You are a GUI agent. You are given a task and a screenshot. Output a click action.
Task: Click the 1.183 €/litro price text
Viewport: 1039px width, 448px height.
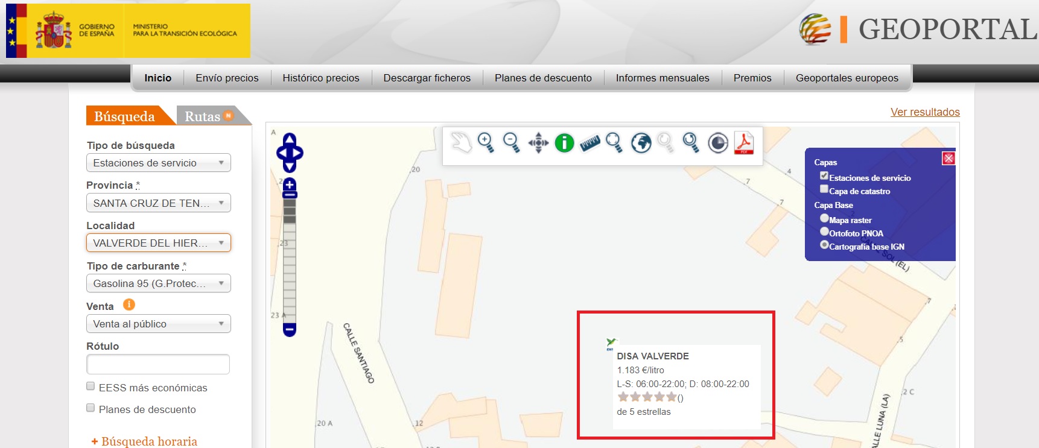tap(640, 370)
